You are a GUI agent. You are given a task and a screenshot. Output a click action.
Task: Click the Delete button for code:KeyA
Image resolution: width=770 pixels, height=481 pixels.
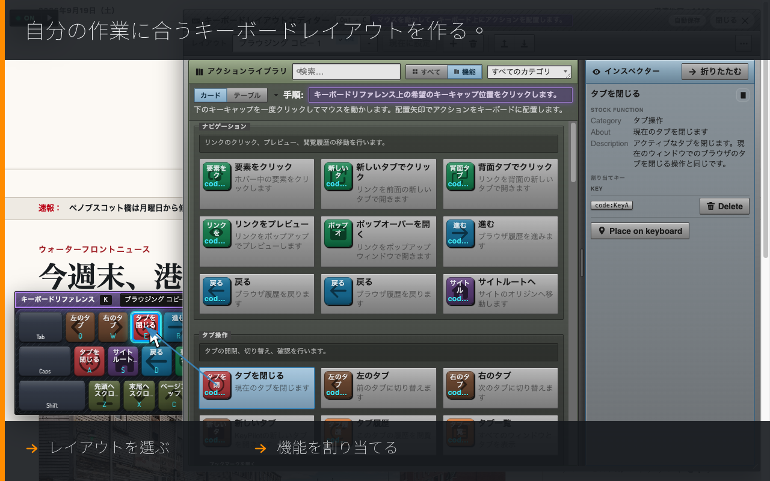pyautogui.click(x=725, y=206)
